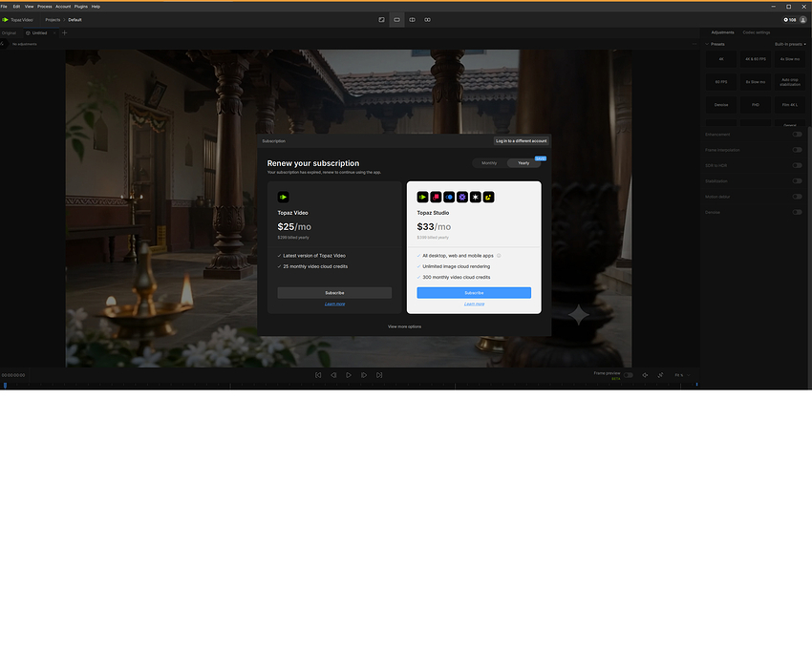This screenshot has height=651, width=812.
Task: Open the Help menu
Action: (96, 7)
